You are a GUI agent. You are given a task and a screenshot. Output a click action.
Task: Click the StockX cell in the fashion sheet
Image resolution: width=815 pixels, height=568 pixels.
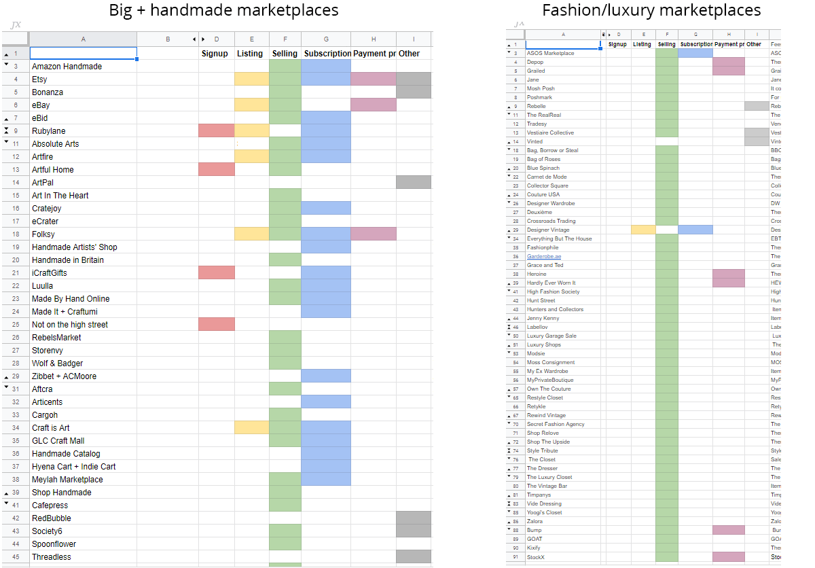point(562,557)
